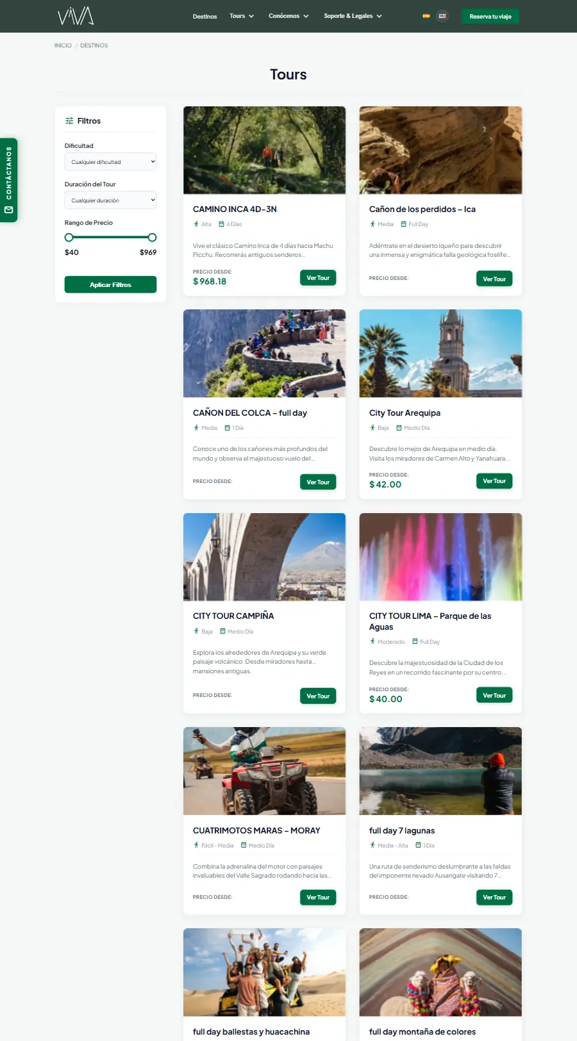Viewport: 577px width, 1041px height.
Task: Click CUATRIMOTOS MARAS – MORAY title
Action: 256,831
